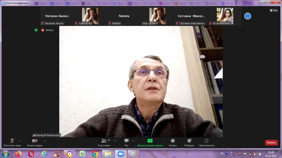
Task: Open the Чат chat panel
Action: click(x=126, y=143)
